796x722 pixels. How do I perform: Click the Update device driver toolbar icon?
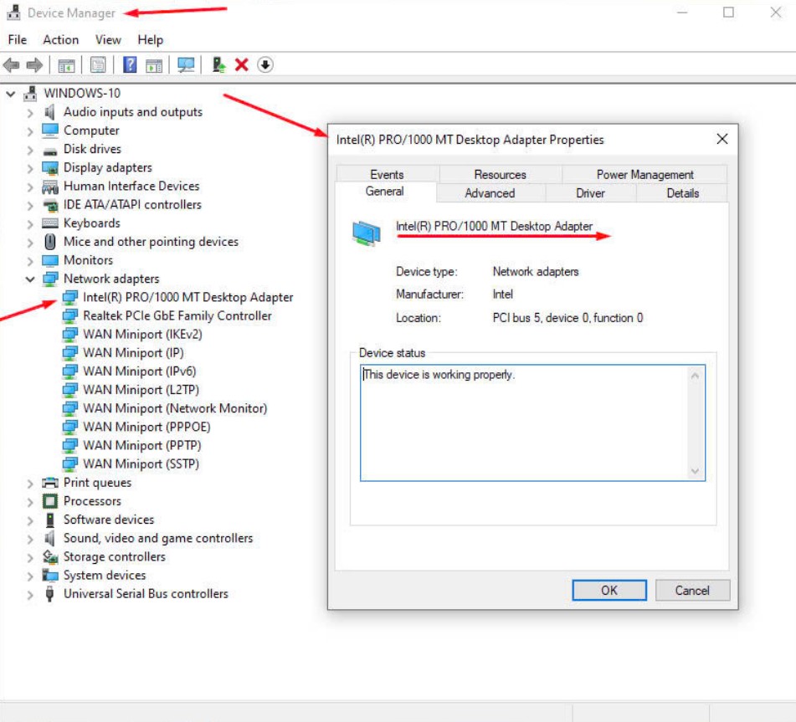coord(218,65)
